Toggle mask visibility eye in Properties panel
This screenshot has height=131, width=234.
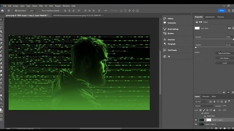click(228, 92)
